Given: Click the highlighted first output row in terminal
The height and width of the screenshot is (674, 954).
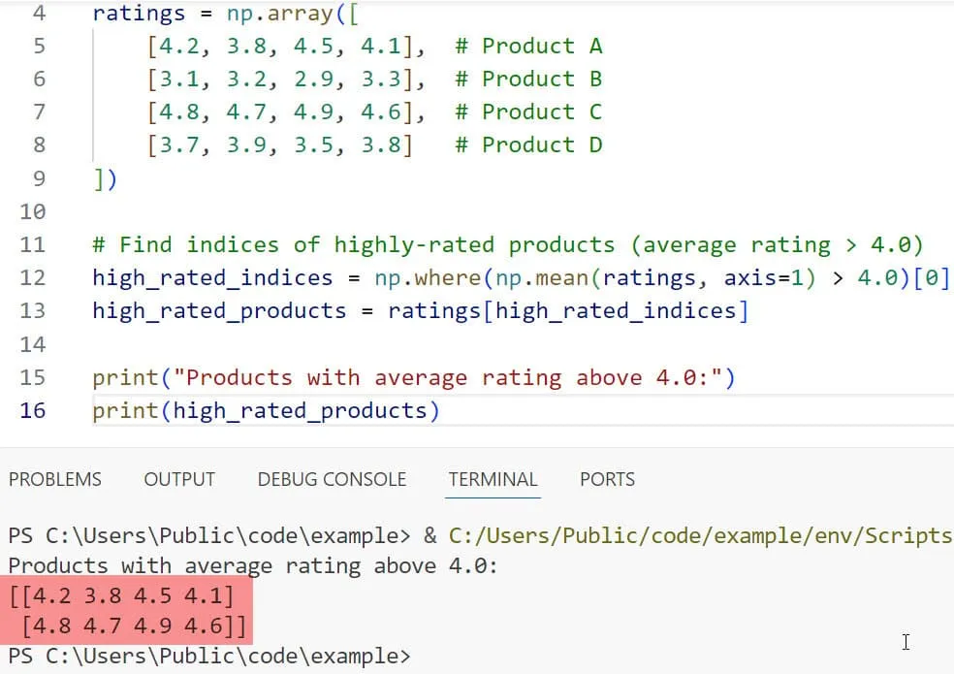Looking at the screenshot, I should click(x=121, y=595).
